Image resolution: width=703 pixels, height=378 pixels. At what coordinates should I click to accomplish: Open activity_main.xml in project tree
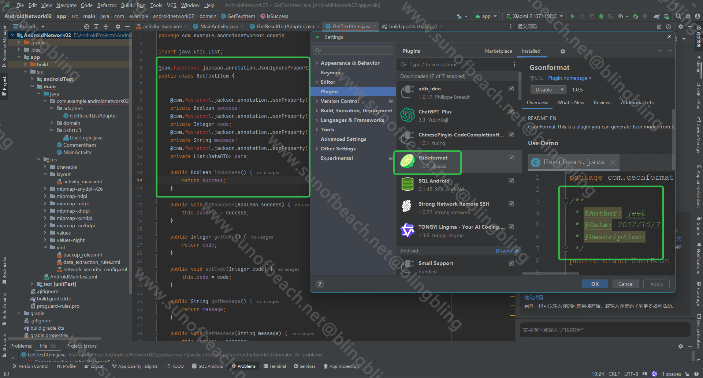tap(82, 181)
